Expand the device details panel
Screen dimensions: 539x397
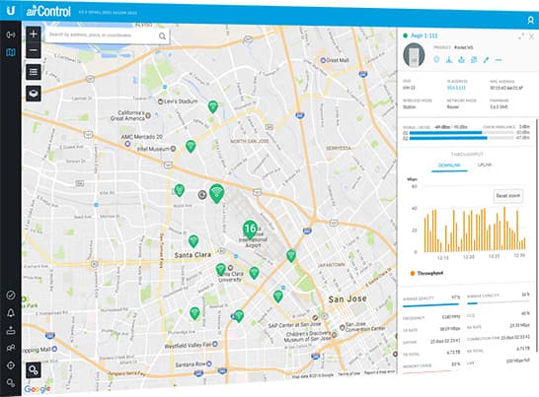pos(521,35)
